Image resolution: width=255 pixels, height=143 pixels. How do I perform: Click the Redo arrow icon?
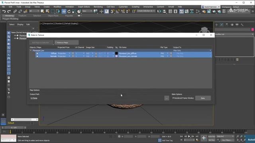click(x=9, y=12)
